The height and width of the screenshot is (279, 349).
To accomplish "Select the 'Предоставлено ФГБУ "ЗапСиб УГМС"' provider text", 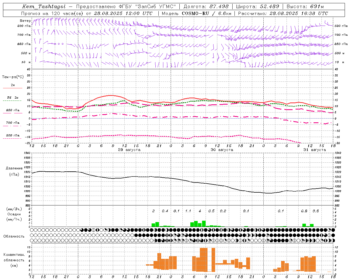I will (126, 7).
